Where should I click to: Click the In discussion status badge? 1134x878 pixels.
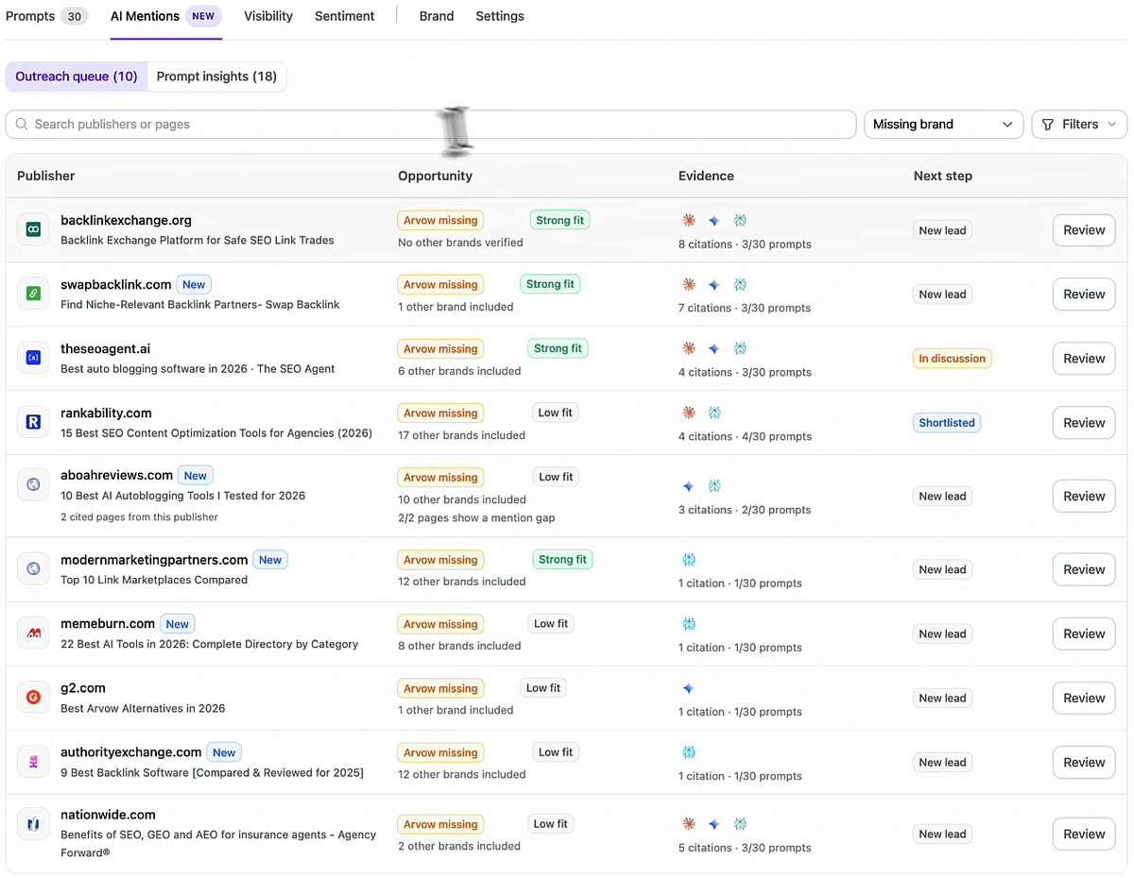pyautogui.click(x=952, y=359)
